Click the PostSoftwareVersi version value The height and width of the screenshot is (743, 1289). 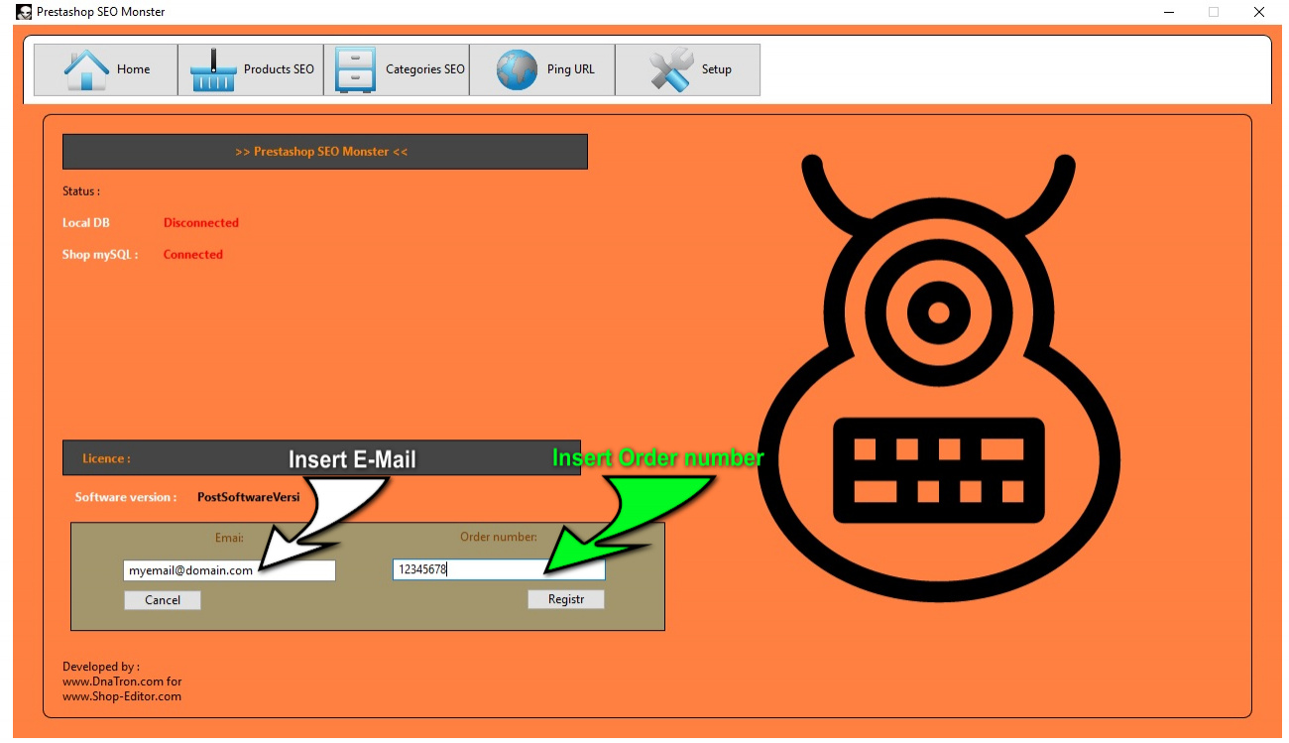point(248,497)
